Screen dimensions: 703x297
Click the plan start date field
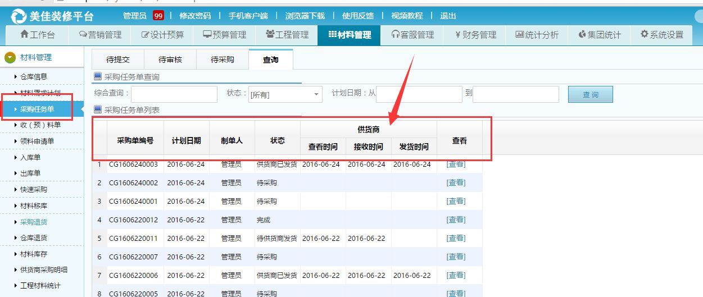point(419,94)
